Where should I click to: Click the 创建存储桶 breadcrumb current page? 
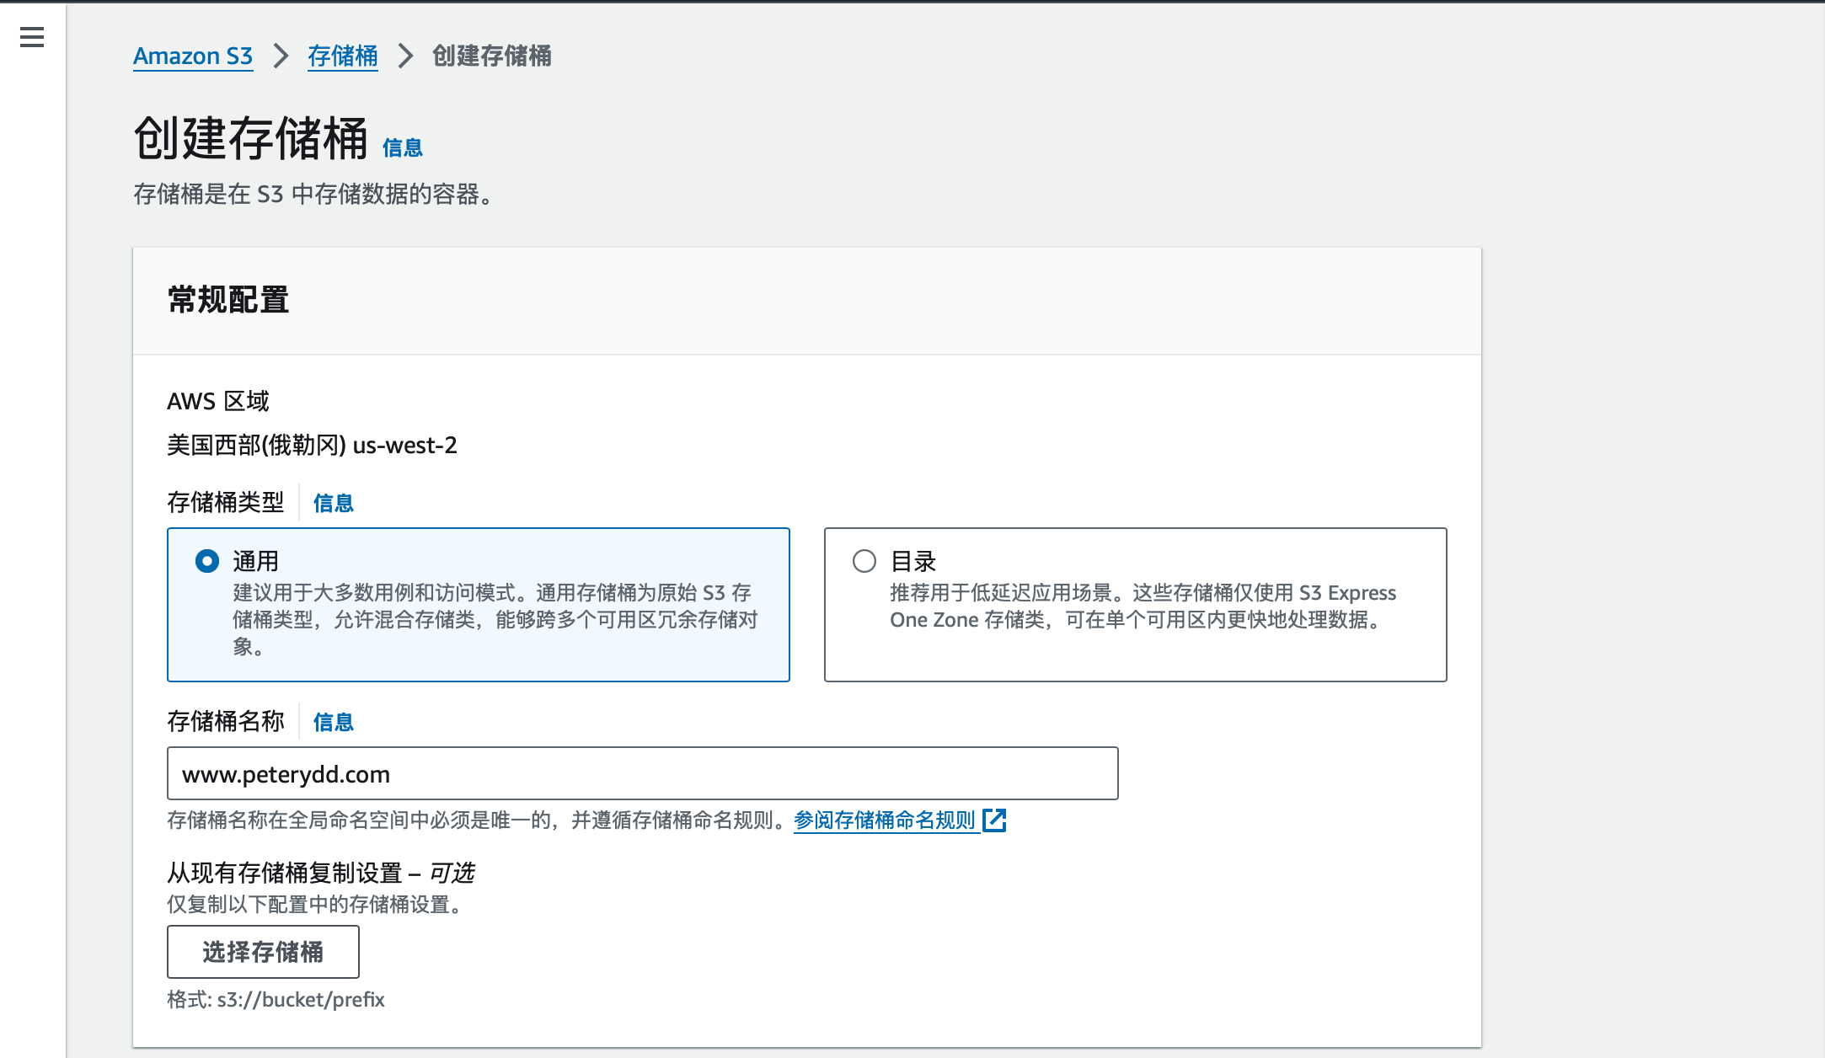tap(492, 56)
